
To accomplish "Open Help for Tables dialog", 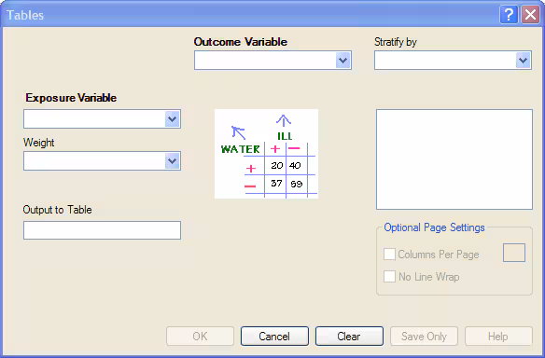I will (498, 337).
